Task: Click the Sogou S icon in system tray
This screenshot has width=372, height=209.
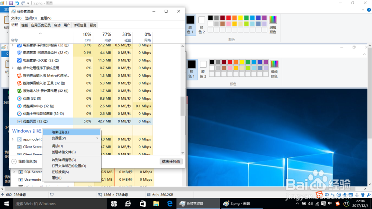Action: [x=338, y=203]
